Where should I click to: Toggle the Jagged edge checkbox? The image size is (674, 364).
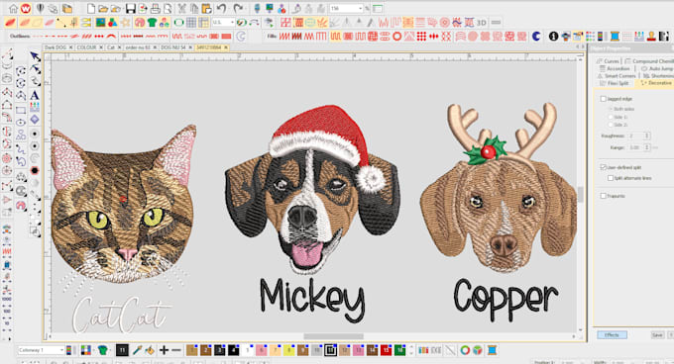(603, 99)
